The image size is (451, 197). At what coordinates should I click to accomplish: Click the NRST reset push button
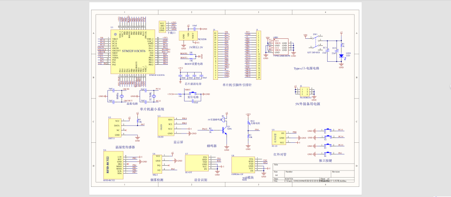pos(193,94)
